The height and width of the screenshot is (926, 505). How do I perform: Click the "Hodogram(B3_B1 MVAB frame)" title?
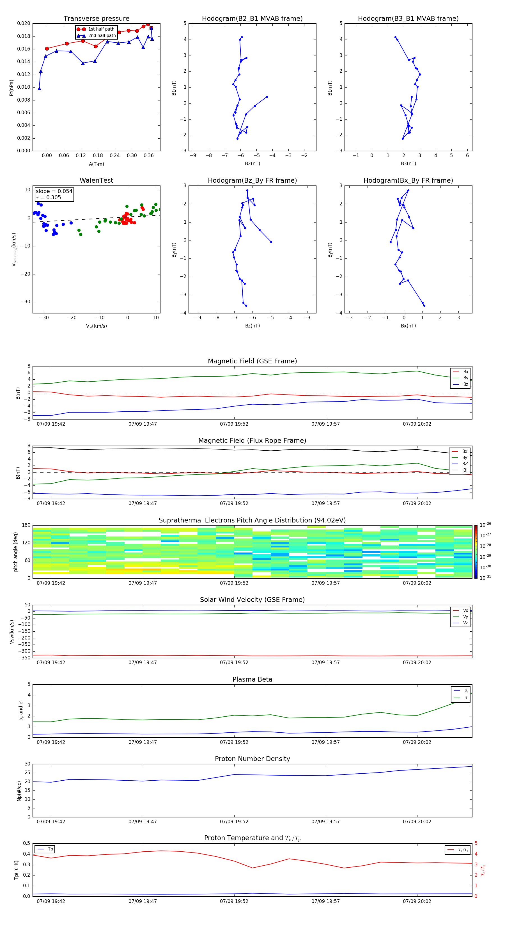[408, 19]
